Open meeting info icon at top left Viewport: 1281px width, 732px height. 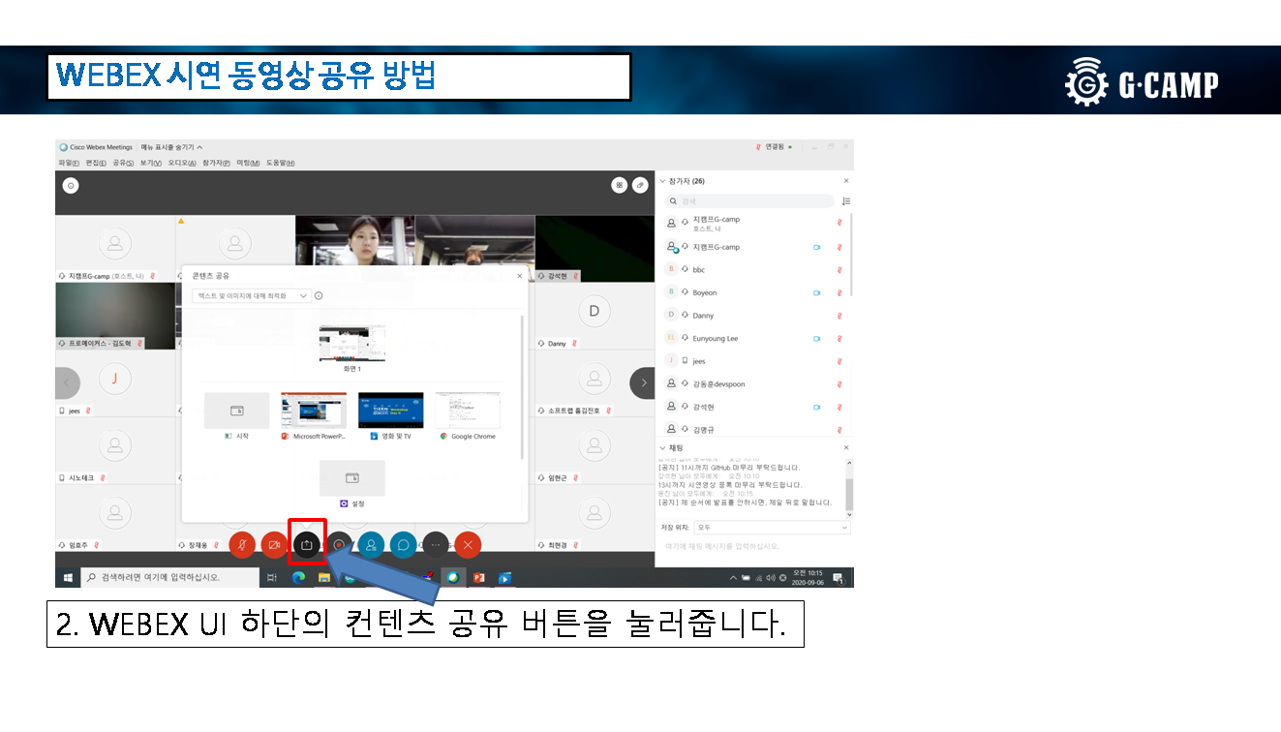pos(70,185)
